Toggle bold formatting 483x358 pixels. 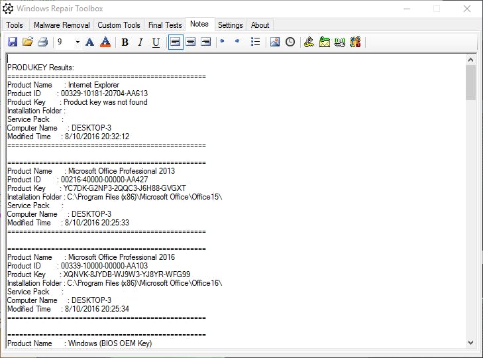point(125,42)
